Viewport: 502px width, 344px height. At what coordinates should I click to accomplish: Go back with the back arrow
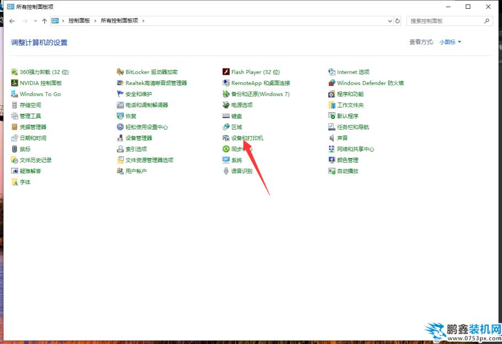[12, 21]
